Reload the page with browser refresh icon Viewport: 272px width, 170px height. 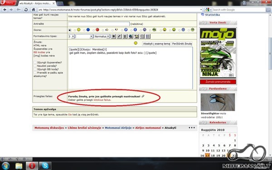click(26, 10)
